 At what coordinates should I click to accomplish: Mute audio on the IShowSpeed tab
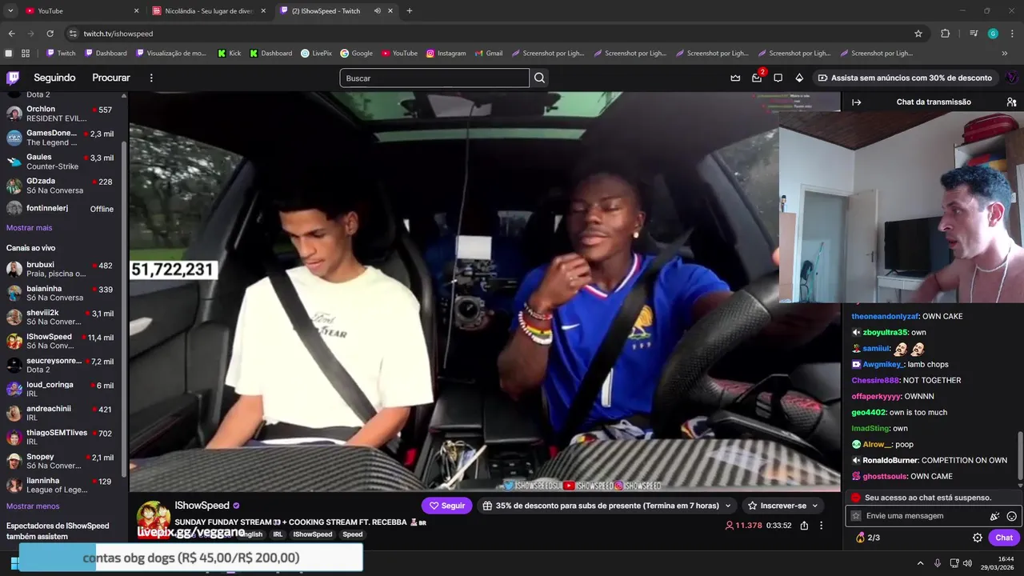pos(377,11)
